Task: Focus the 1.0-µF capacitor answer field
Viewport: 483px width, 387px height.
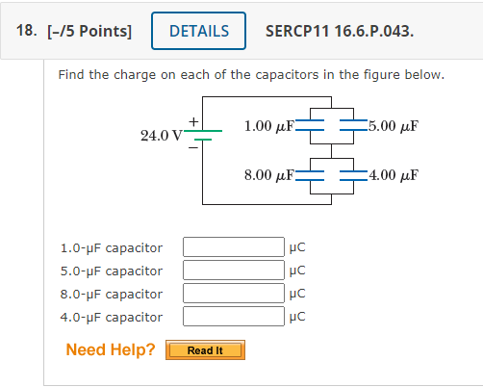Action: point(234,246)
